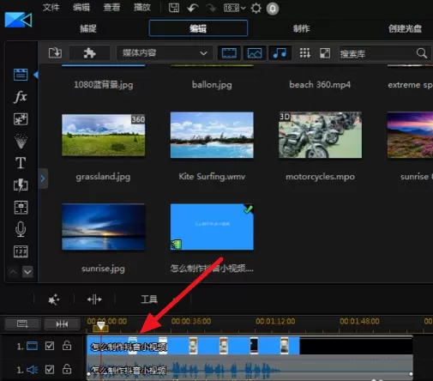
Task: Open the plug-ins puzzle piece icon
Action: (89, 53)
